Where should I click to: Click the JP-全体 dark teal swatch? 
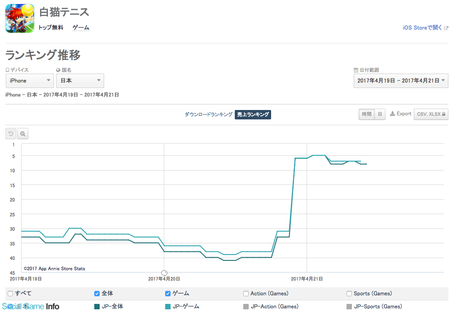tap(97, 307)
